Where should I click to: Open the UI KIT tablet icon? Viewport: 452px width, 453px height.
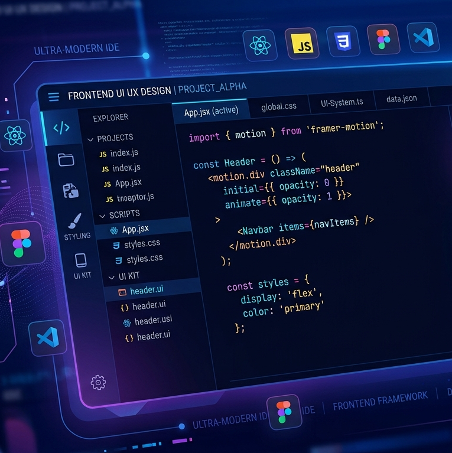[80, 260]
